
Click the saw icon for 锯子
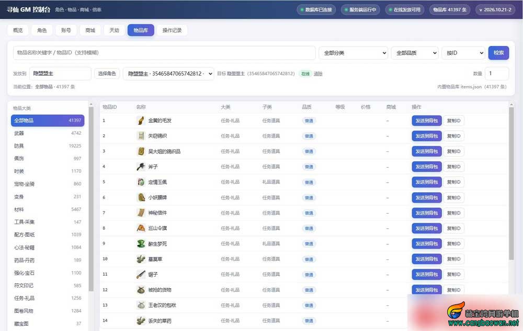point(141,275)
